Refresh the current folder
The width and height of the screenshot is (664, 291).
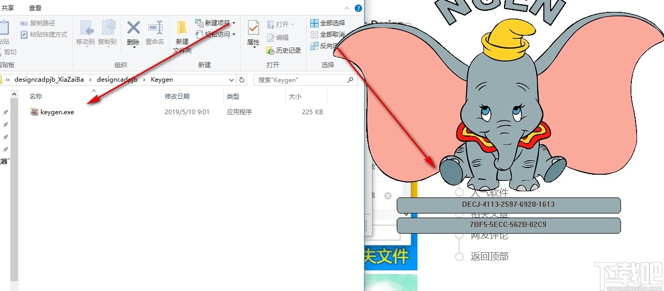[241, 80]
